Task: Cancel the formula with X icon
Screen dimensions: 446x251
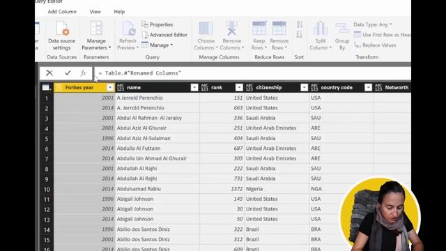Action: point(49,73)
